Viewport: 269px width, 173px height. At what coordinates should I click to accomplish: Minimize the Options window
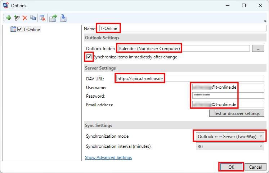[x=228, y=5]
